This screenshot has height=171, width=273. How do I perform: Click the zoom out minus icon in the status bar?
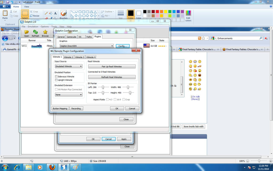point(248,161)
